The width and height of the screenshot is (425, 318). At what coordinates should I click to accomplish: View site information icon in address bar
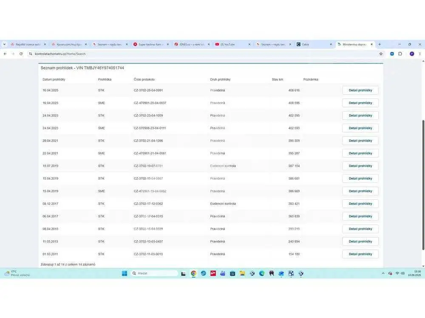30,54
